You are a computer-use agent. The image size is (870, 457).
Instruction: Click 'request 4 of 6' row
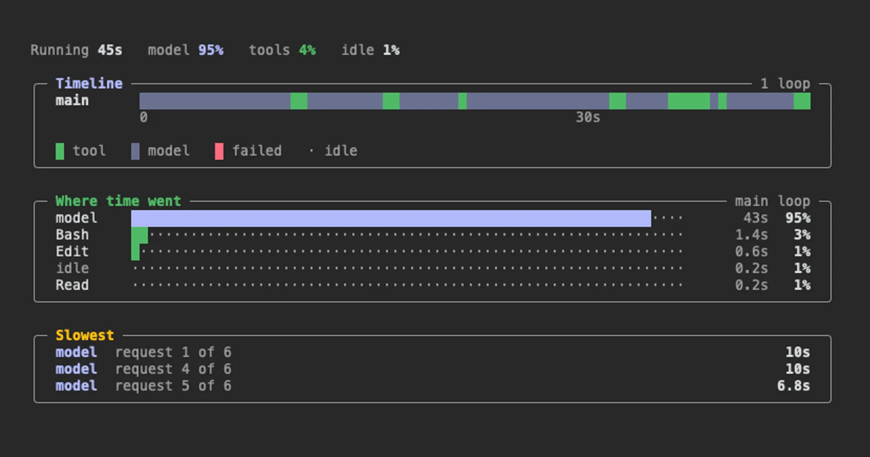click(432, 369)
